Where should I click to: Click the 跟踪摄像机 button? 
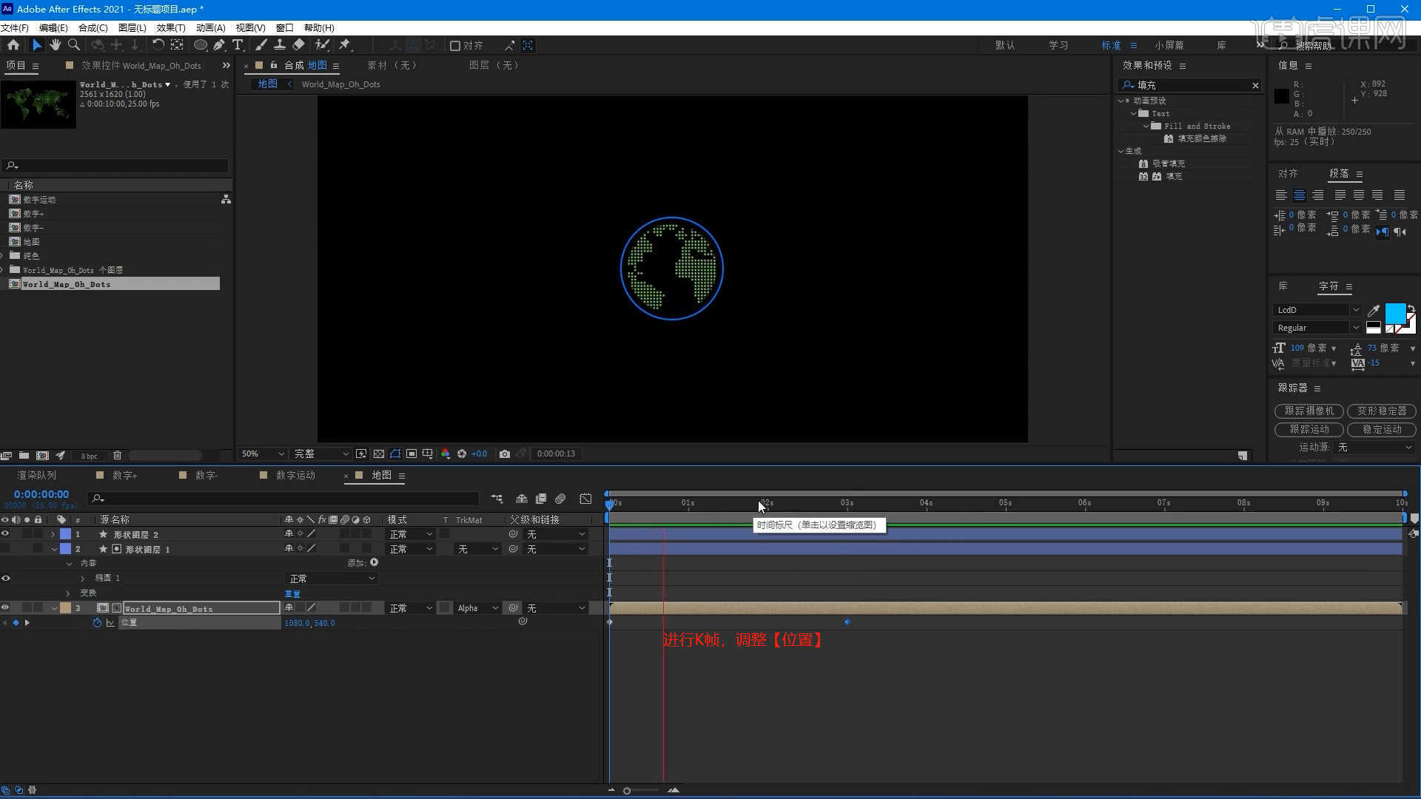(1309, 411)
